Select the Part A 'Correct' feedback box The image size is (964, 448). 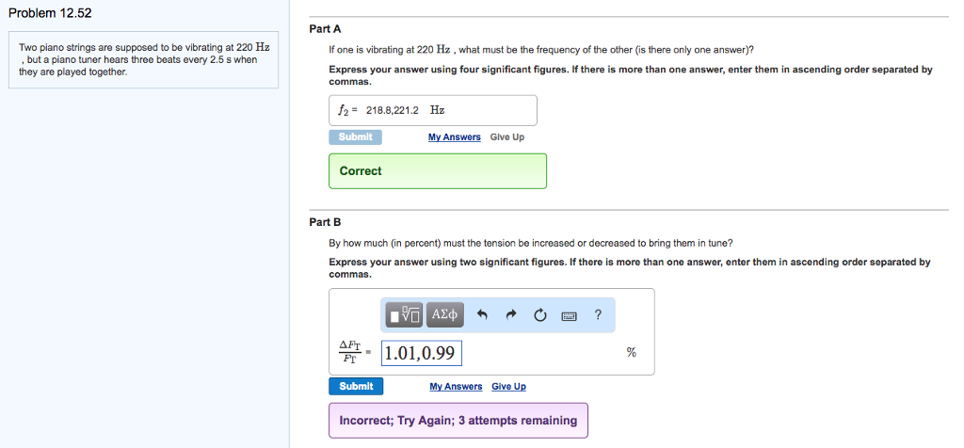437,171
